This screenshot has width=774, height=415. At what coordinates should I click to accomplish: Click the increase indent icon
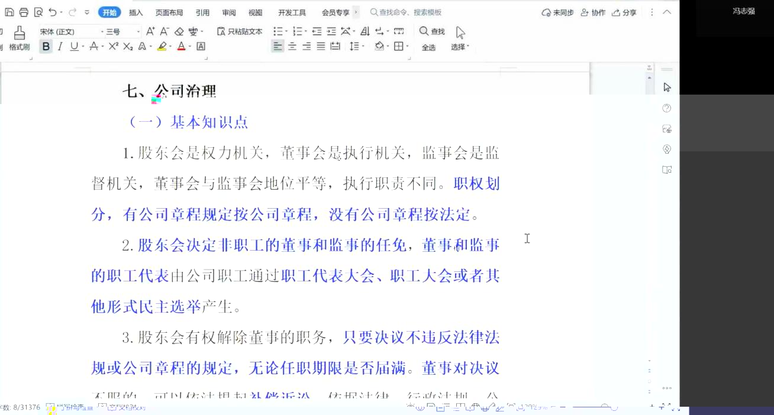point(331,31)
